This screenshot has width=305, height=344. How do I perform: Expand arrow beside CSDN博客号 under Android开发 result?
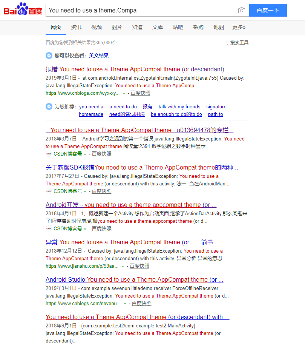(85, 229)
